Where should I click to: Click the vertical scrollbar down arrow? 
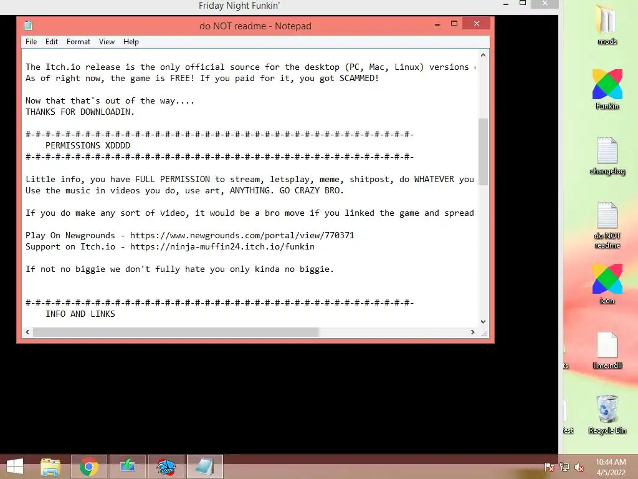tap(483, 321)
